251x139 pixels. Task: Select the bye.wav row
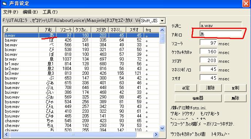[x=81, y=107]
